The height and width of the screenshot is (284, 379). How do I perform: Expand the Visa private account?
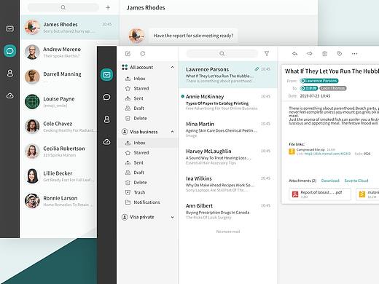pos(172,217)
